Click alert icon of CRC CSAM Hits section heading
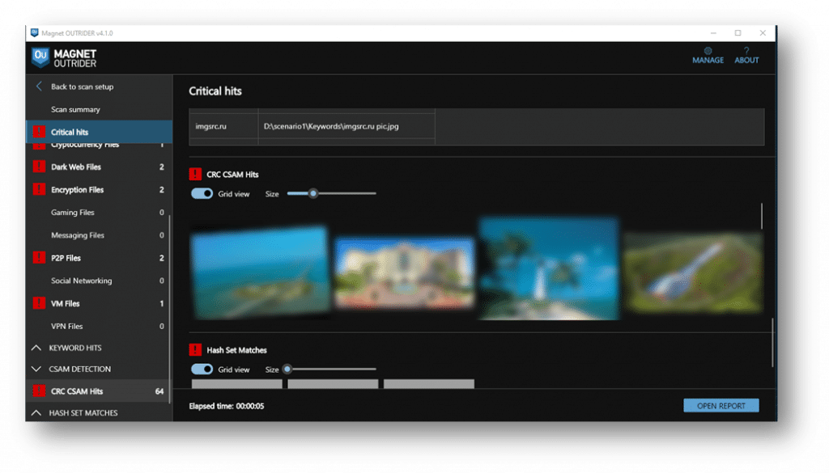 (x=195, y=174)
